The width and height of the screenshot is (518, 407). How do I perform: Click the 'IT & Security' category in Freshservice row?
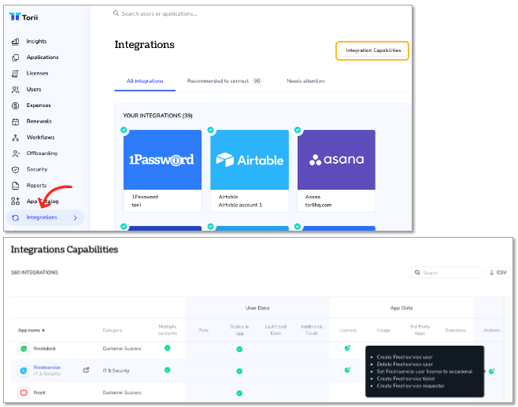[116, 371]
